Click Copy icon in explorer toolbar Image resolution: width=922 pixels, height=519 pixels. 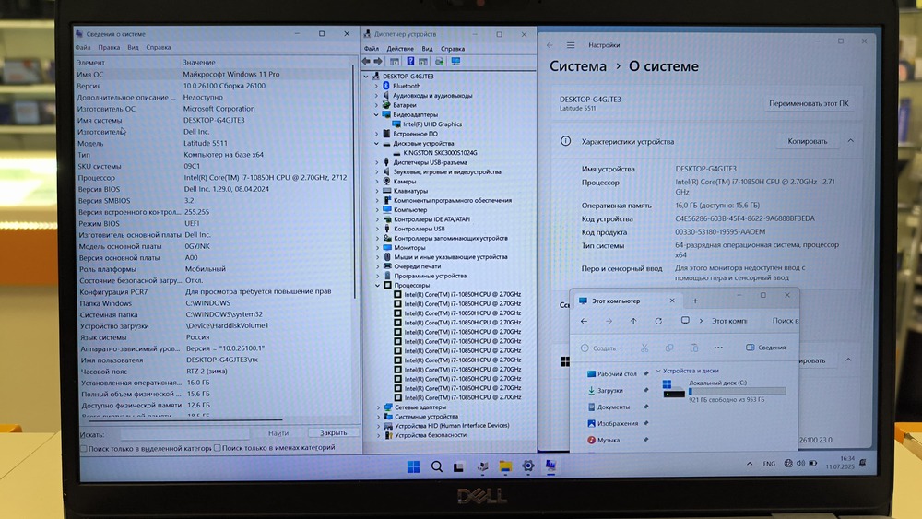click(669, 348)
